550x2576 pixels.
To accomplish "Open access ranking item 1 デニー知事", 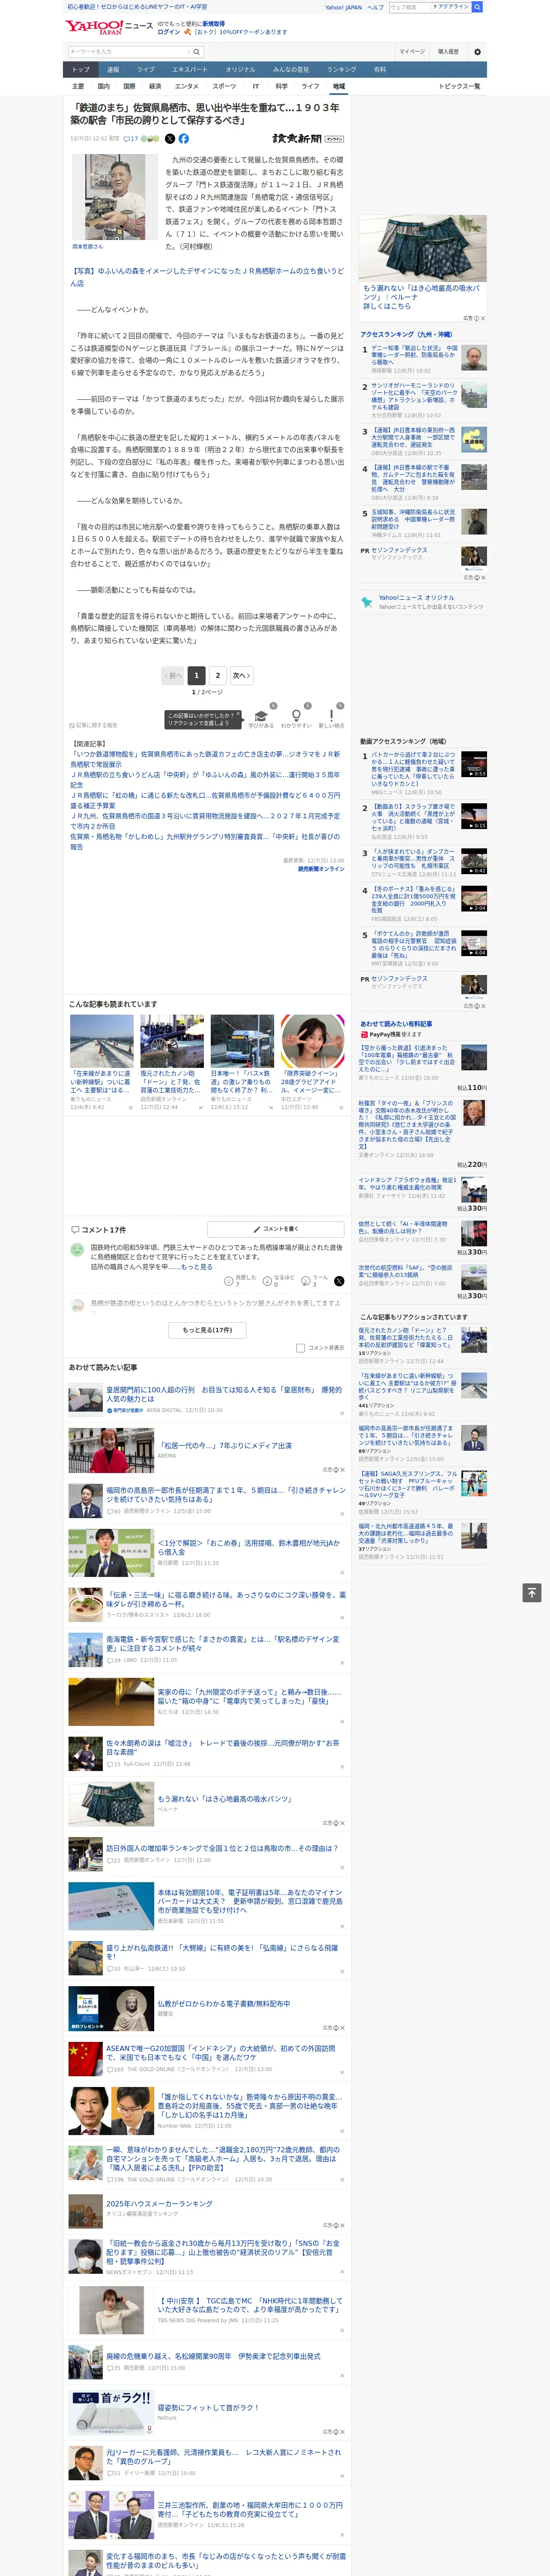I will pyautogui.click(x=413, y=356).
